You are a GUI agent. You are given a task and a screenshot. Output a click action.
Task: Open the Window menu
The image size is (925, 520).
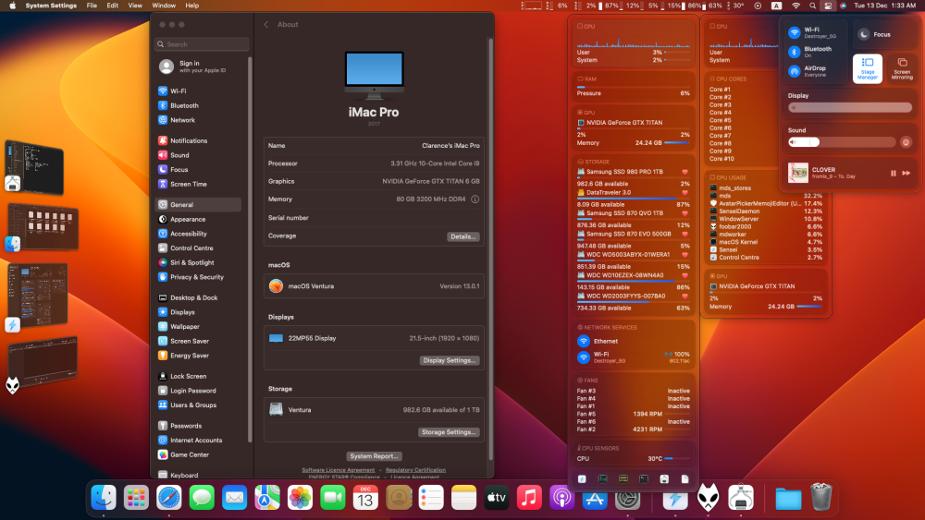164,6
